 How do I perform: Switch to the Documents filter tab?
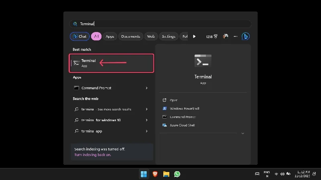(x=131, y=36)
